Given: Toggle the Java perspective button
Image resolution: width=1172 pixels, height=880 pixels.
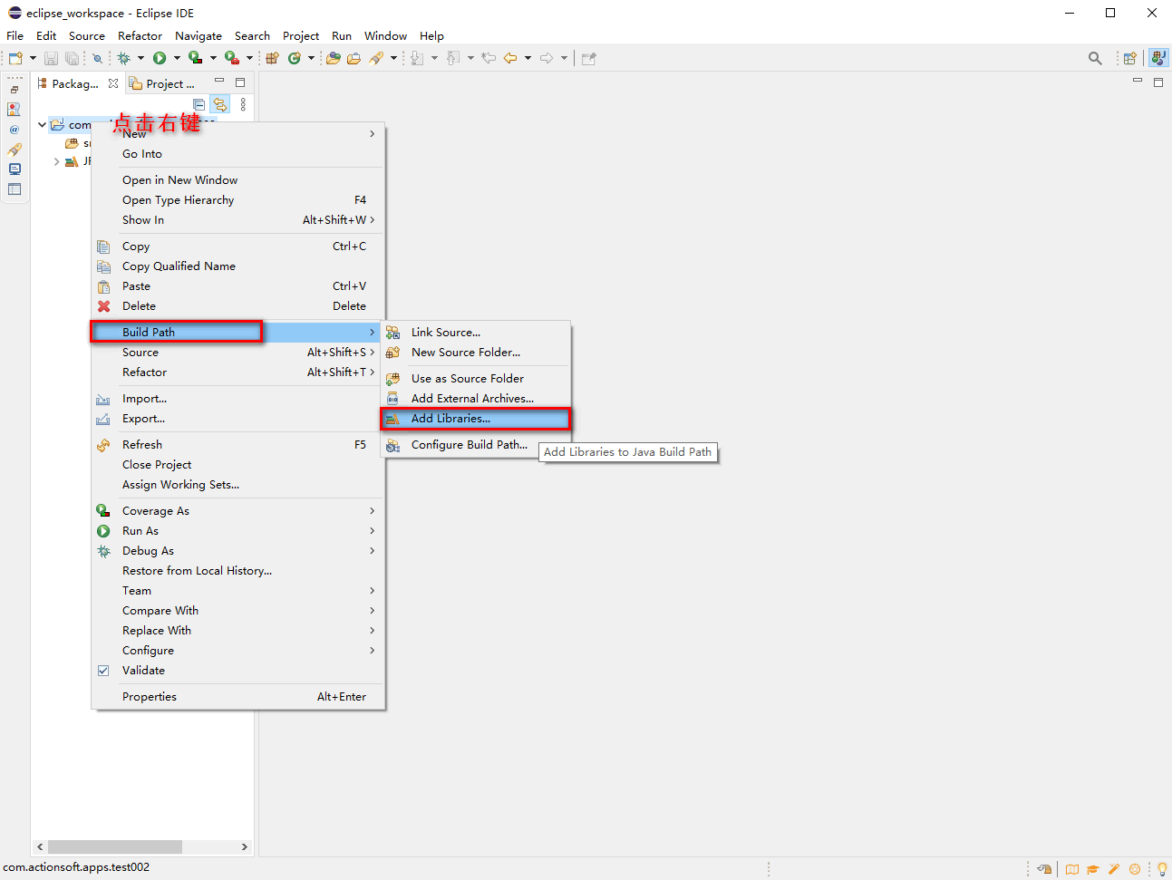Looking at the screenshot, I should [1157, 58].
